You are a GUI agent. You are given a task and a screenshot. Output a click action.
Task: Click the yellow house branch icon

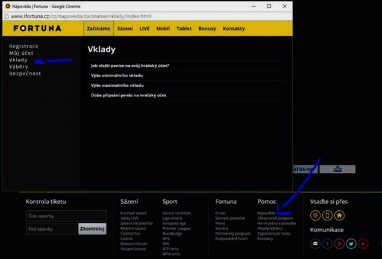[x=339, y=216]
